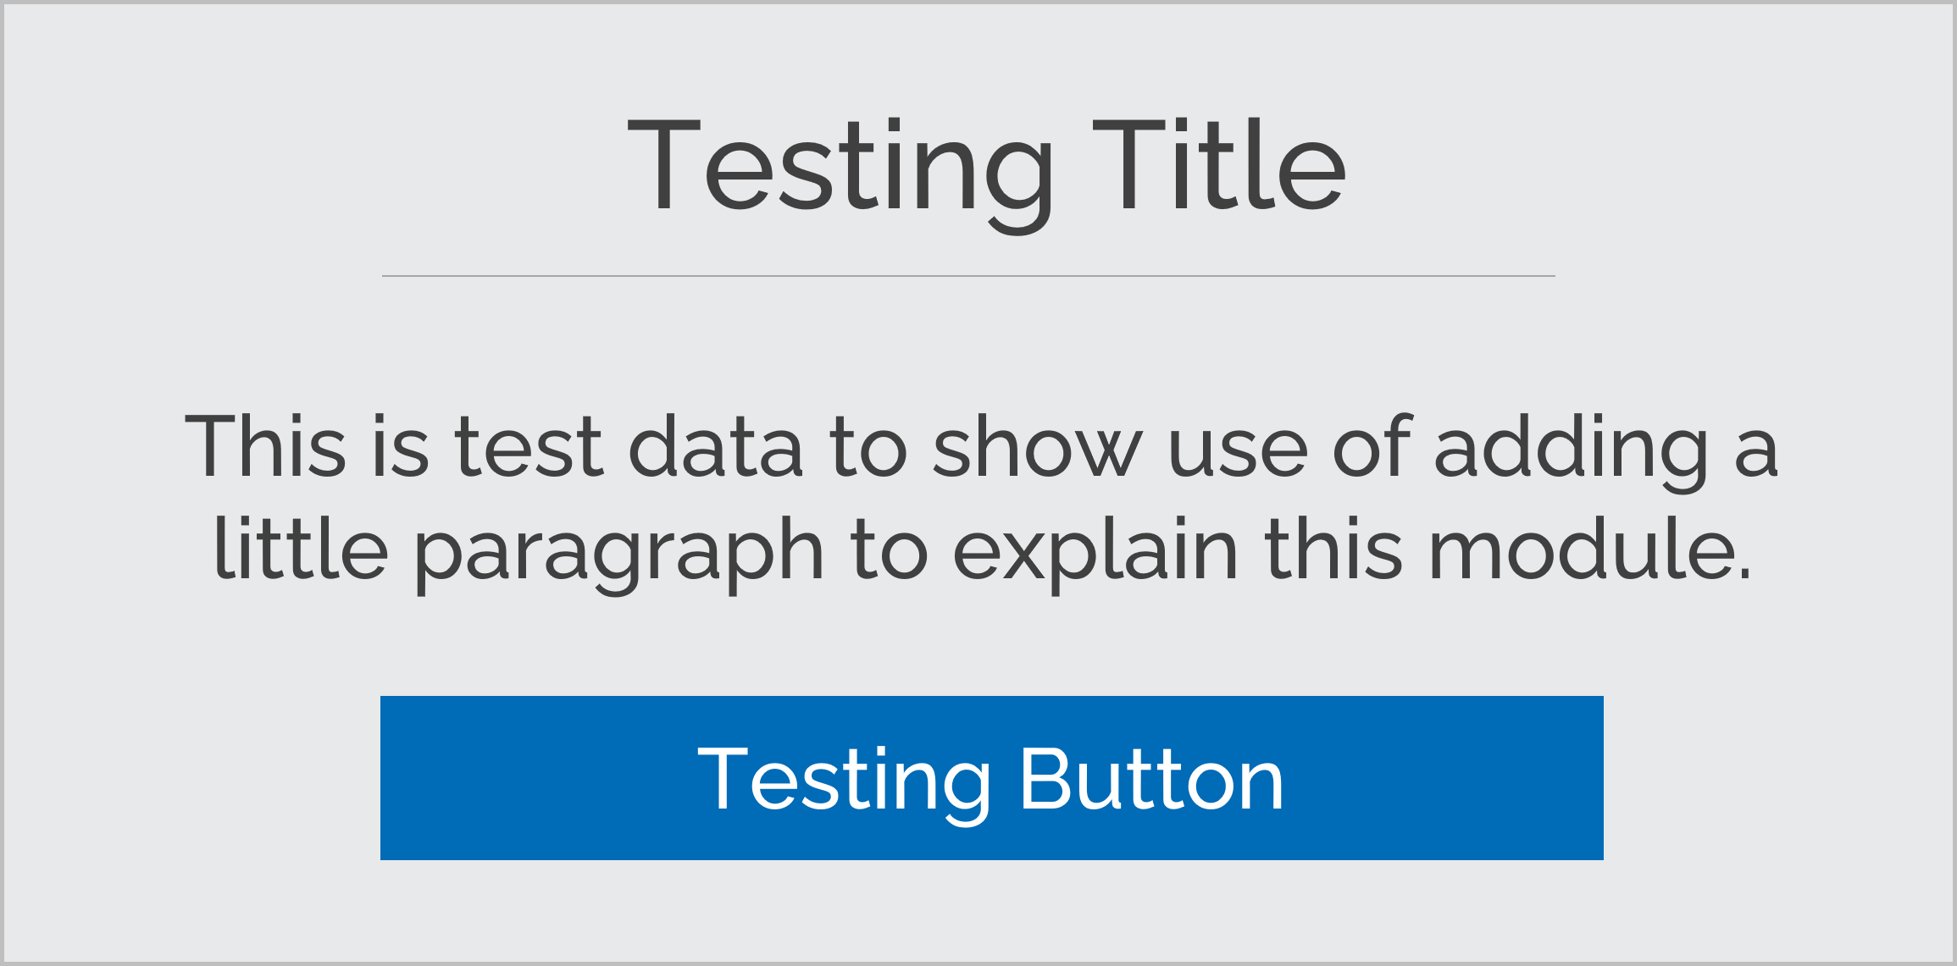Click the word 'data' in the description
The height and width of the screenshot is (966, 1957).
(x=715, y=445)
